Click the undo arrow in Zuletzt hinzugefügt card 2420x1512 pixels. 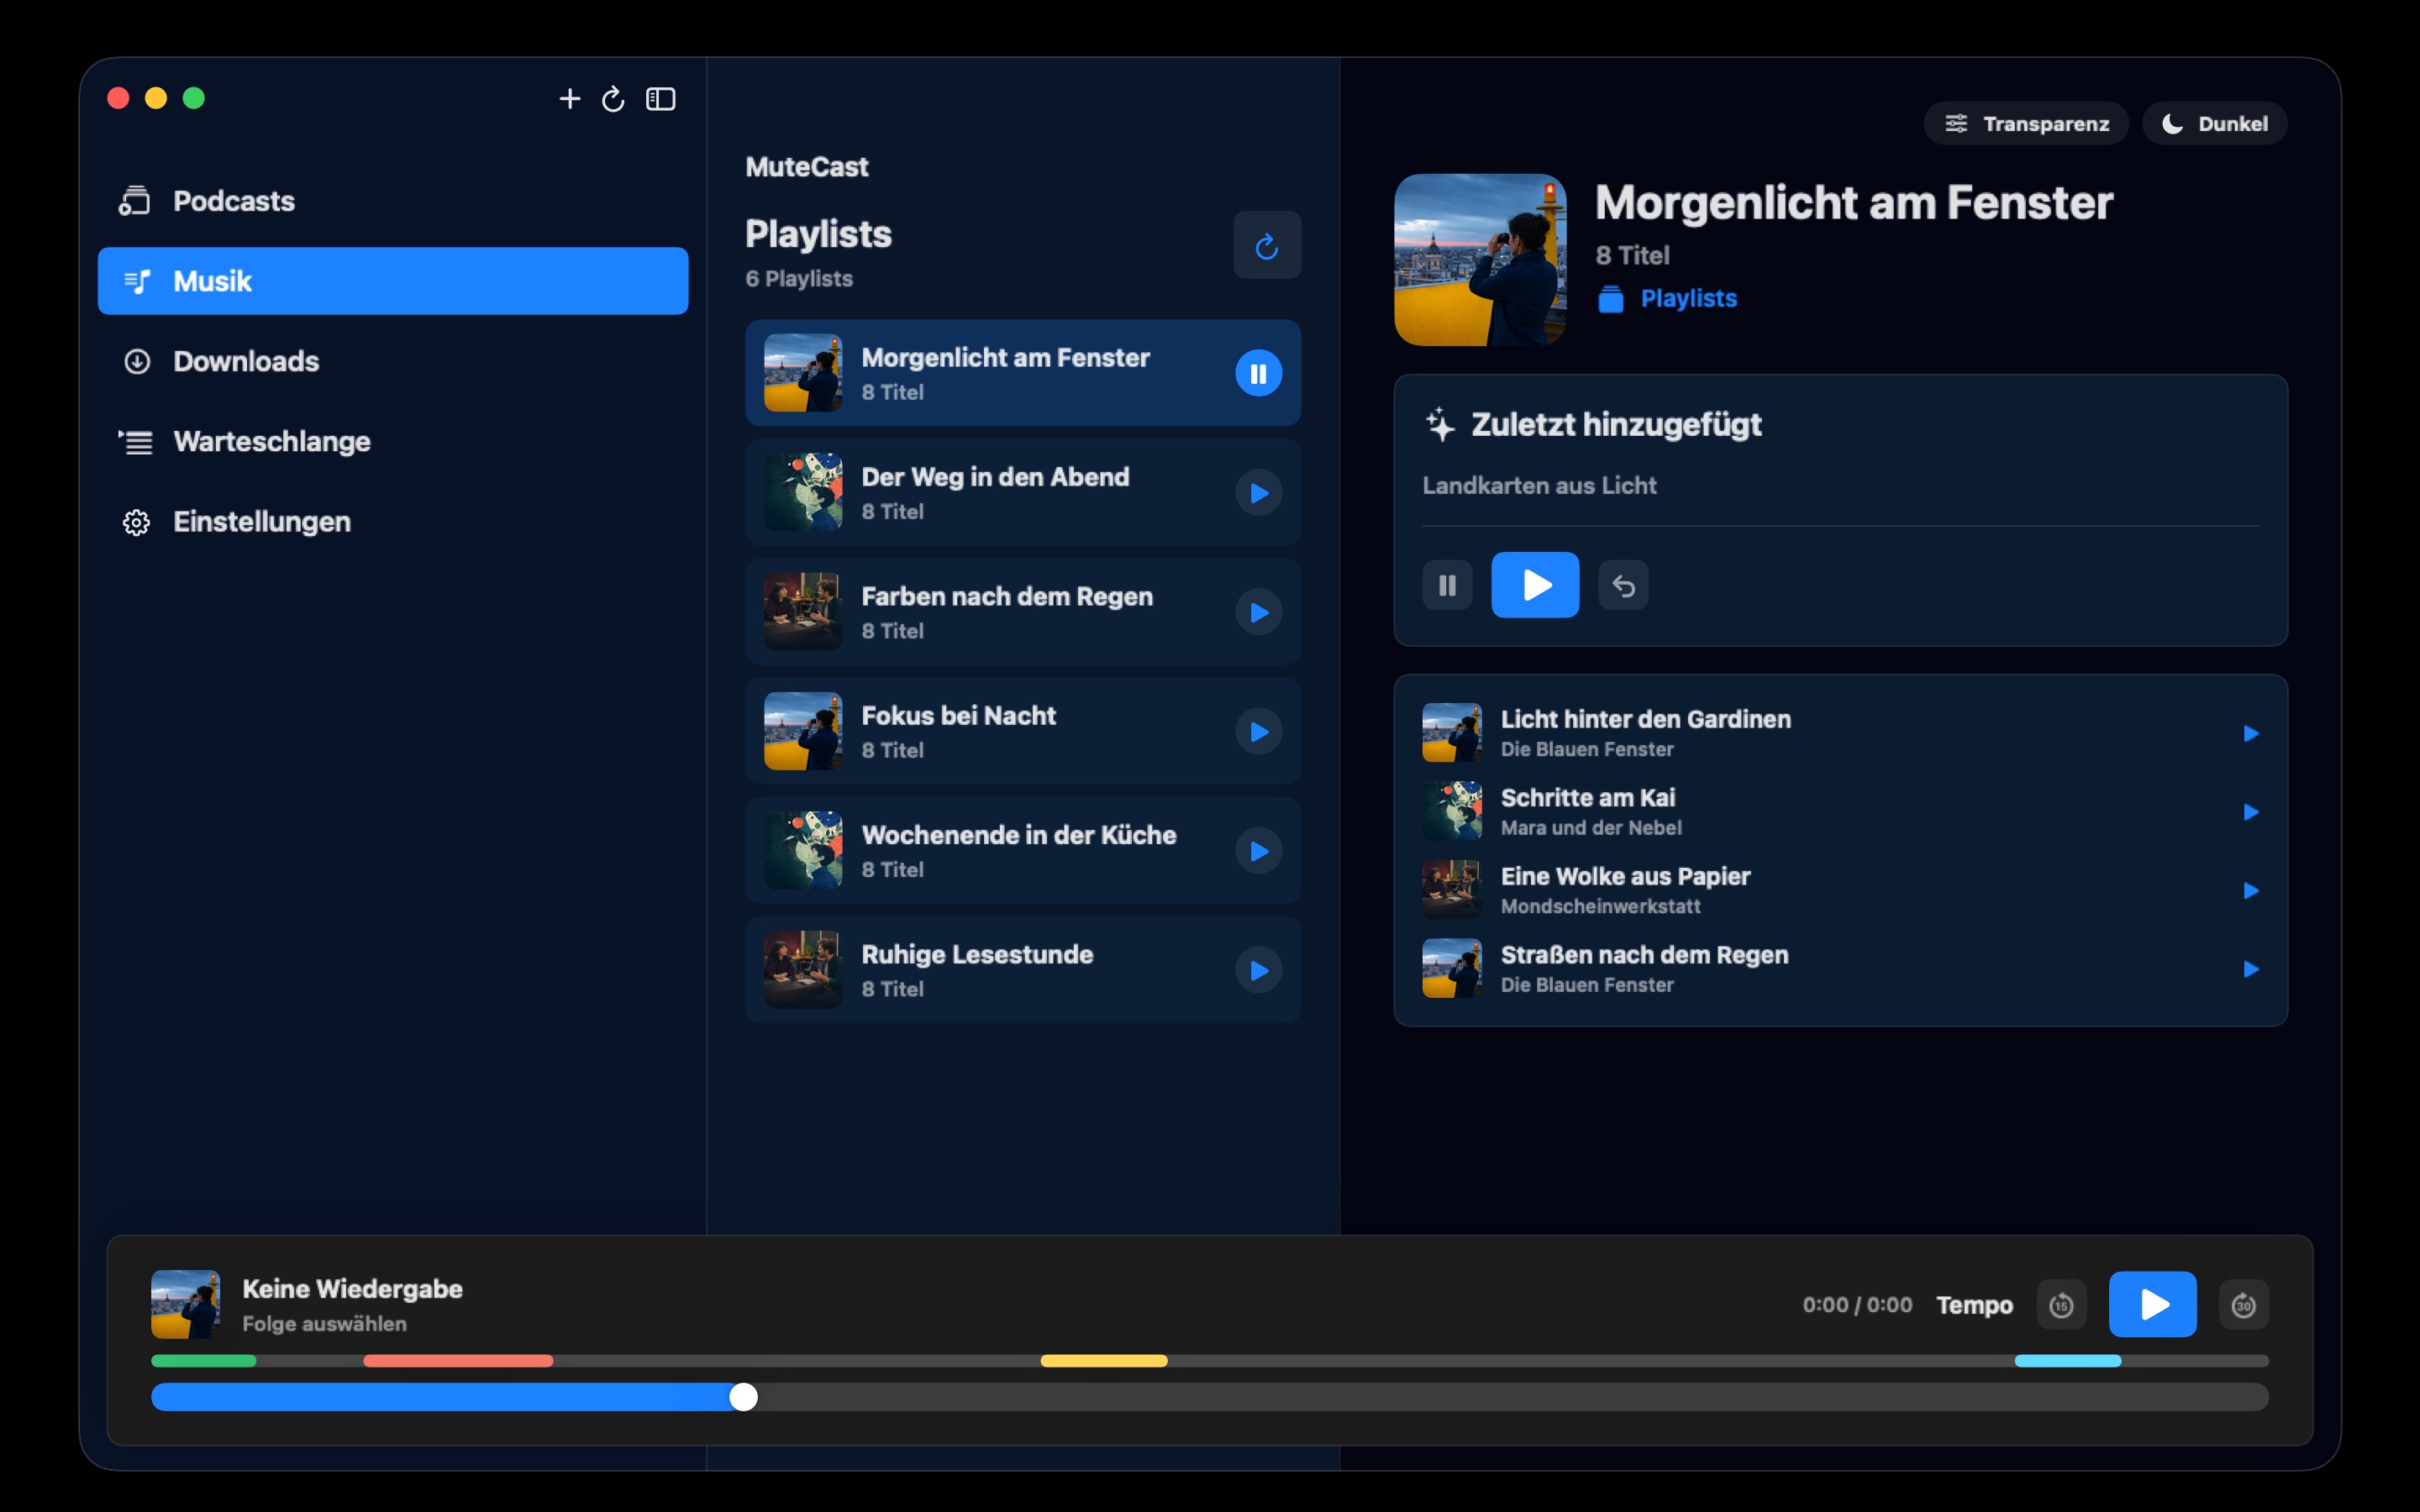(1623, 585)
